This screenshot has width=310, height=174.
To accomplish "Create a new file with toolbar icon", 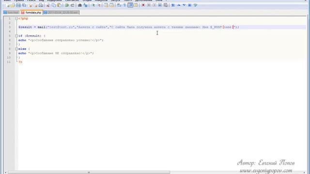I will (x=8, y=5).
